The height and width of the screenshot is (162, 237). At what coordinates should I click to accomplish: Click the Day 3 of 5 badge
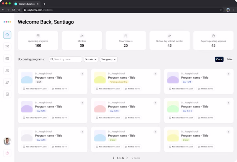click(114, 111)
